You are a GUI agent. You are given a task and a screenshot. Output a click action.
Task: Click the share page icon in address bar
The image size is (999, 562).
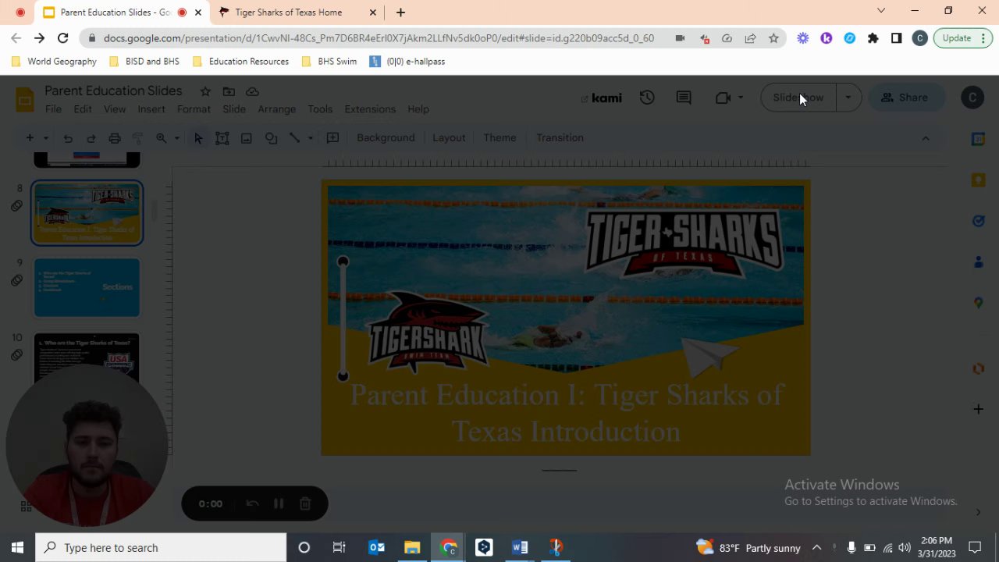coord(750,38)
